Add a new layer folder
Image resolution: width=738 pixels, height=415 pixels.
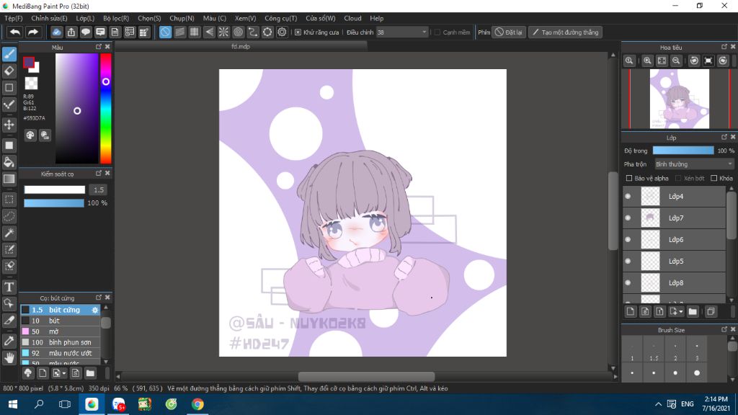point(693,311)
